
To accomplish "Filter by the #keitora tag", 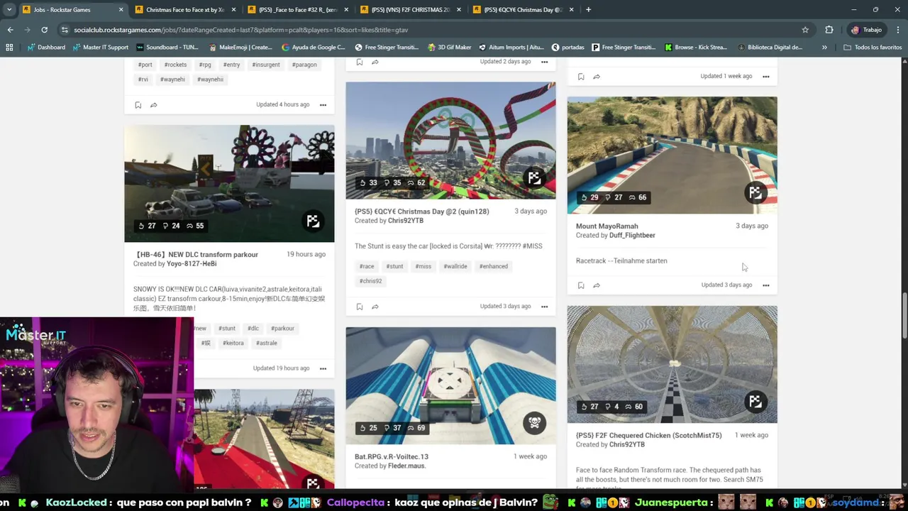I will point(233,343).
